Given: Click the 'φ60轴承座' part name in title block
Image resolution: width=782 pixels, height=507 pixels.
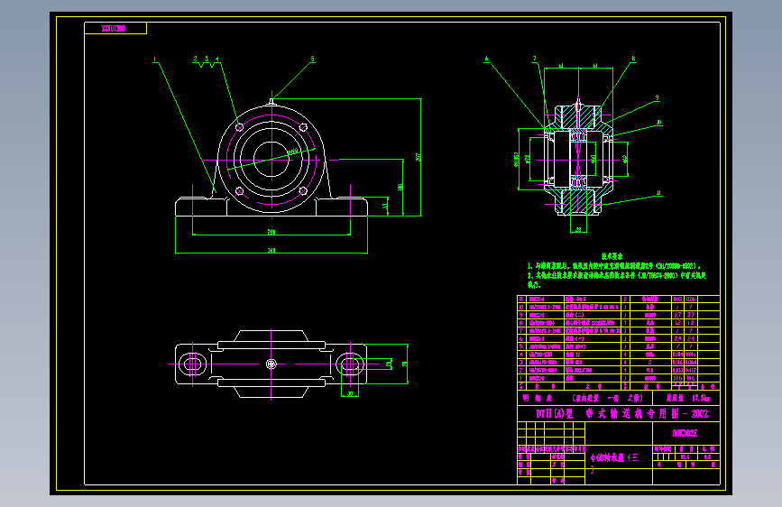Looking at the screenshot, I should [615, 457].
